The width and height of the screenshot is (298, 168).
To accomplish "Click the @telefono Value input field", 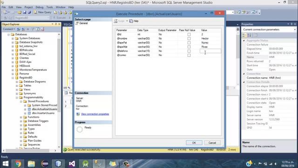I will point(210,51).
